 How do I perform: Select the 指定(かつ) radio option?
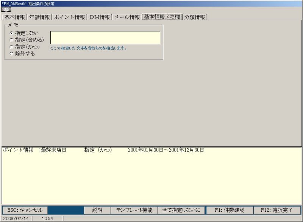(11, 47)
